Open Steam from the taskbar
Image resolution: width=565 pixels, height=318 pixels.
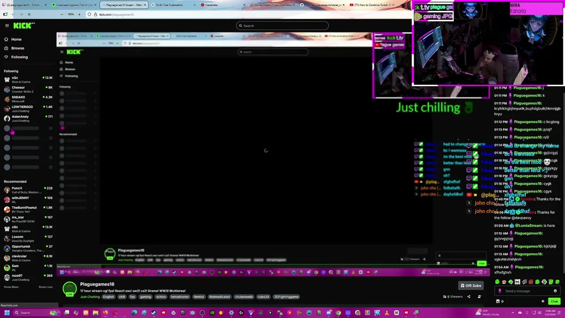154,313
